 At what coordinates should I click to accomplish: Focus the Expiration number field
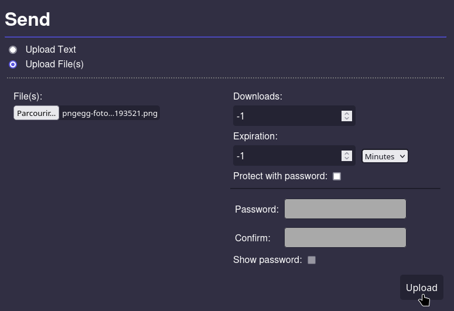click(294, 156)
